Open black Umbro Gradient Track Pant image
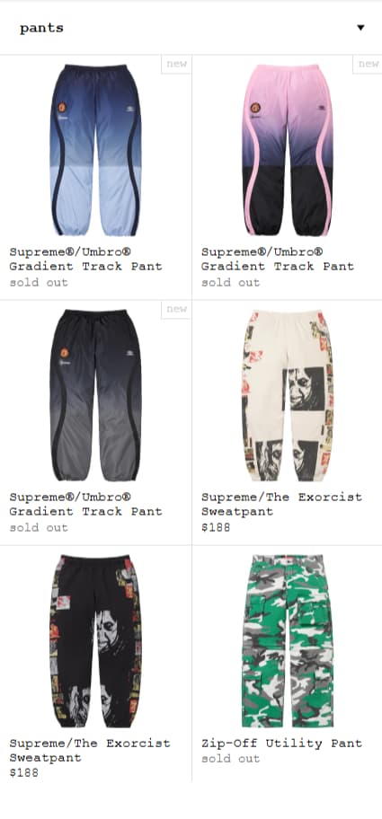The width and height of the screenshot is (382, 819). [95, 395]
